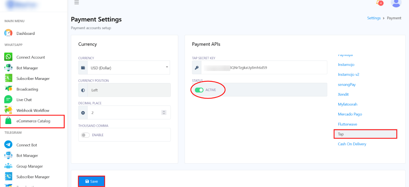Click the hamburger menu icon
Image resolution: width=409 pixels, height=187 pixels.
point(76,3)
